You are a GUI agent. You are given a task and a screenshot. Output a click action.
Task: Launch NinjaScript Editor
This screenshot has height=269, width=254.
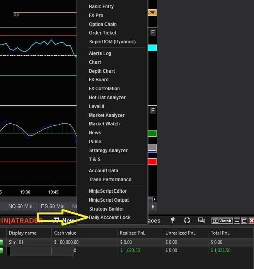pyautogui.click(x=108, y=191)
